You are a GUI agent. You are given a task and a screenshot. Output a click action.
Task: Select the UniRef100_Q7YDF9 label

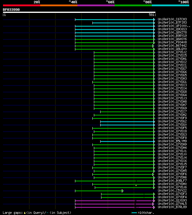[172, 118]
